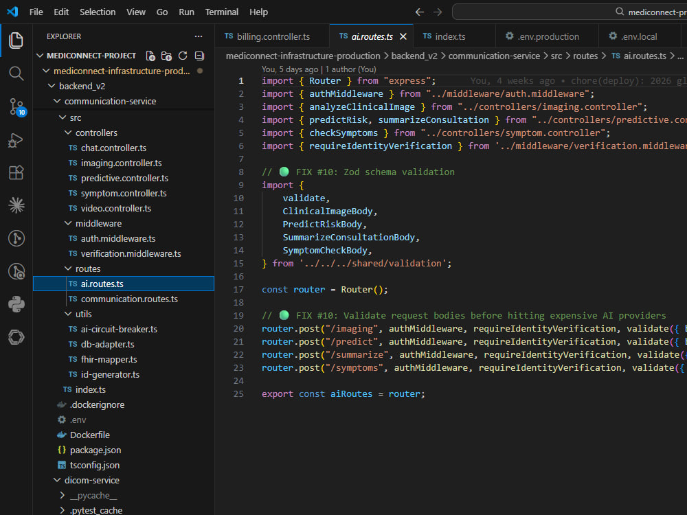The width and height of the screenshot is (687, 515).
Task: Open predictive.controller.ts file
Action: (124, 179)
